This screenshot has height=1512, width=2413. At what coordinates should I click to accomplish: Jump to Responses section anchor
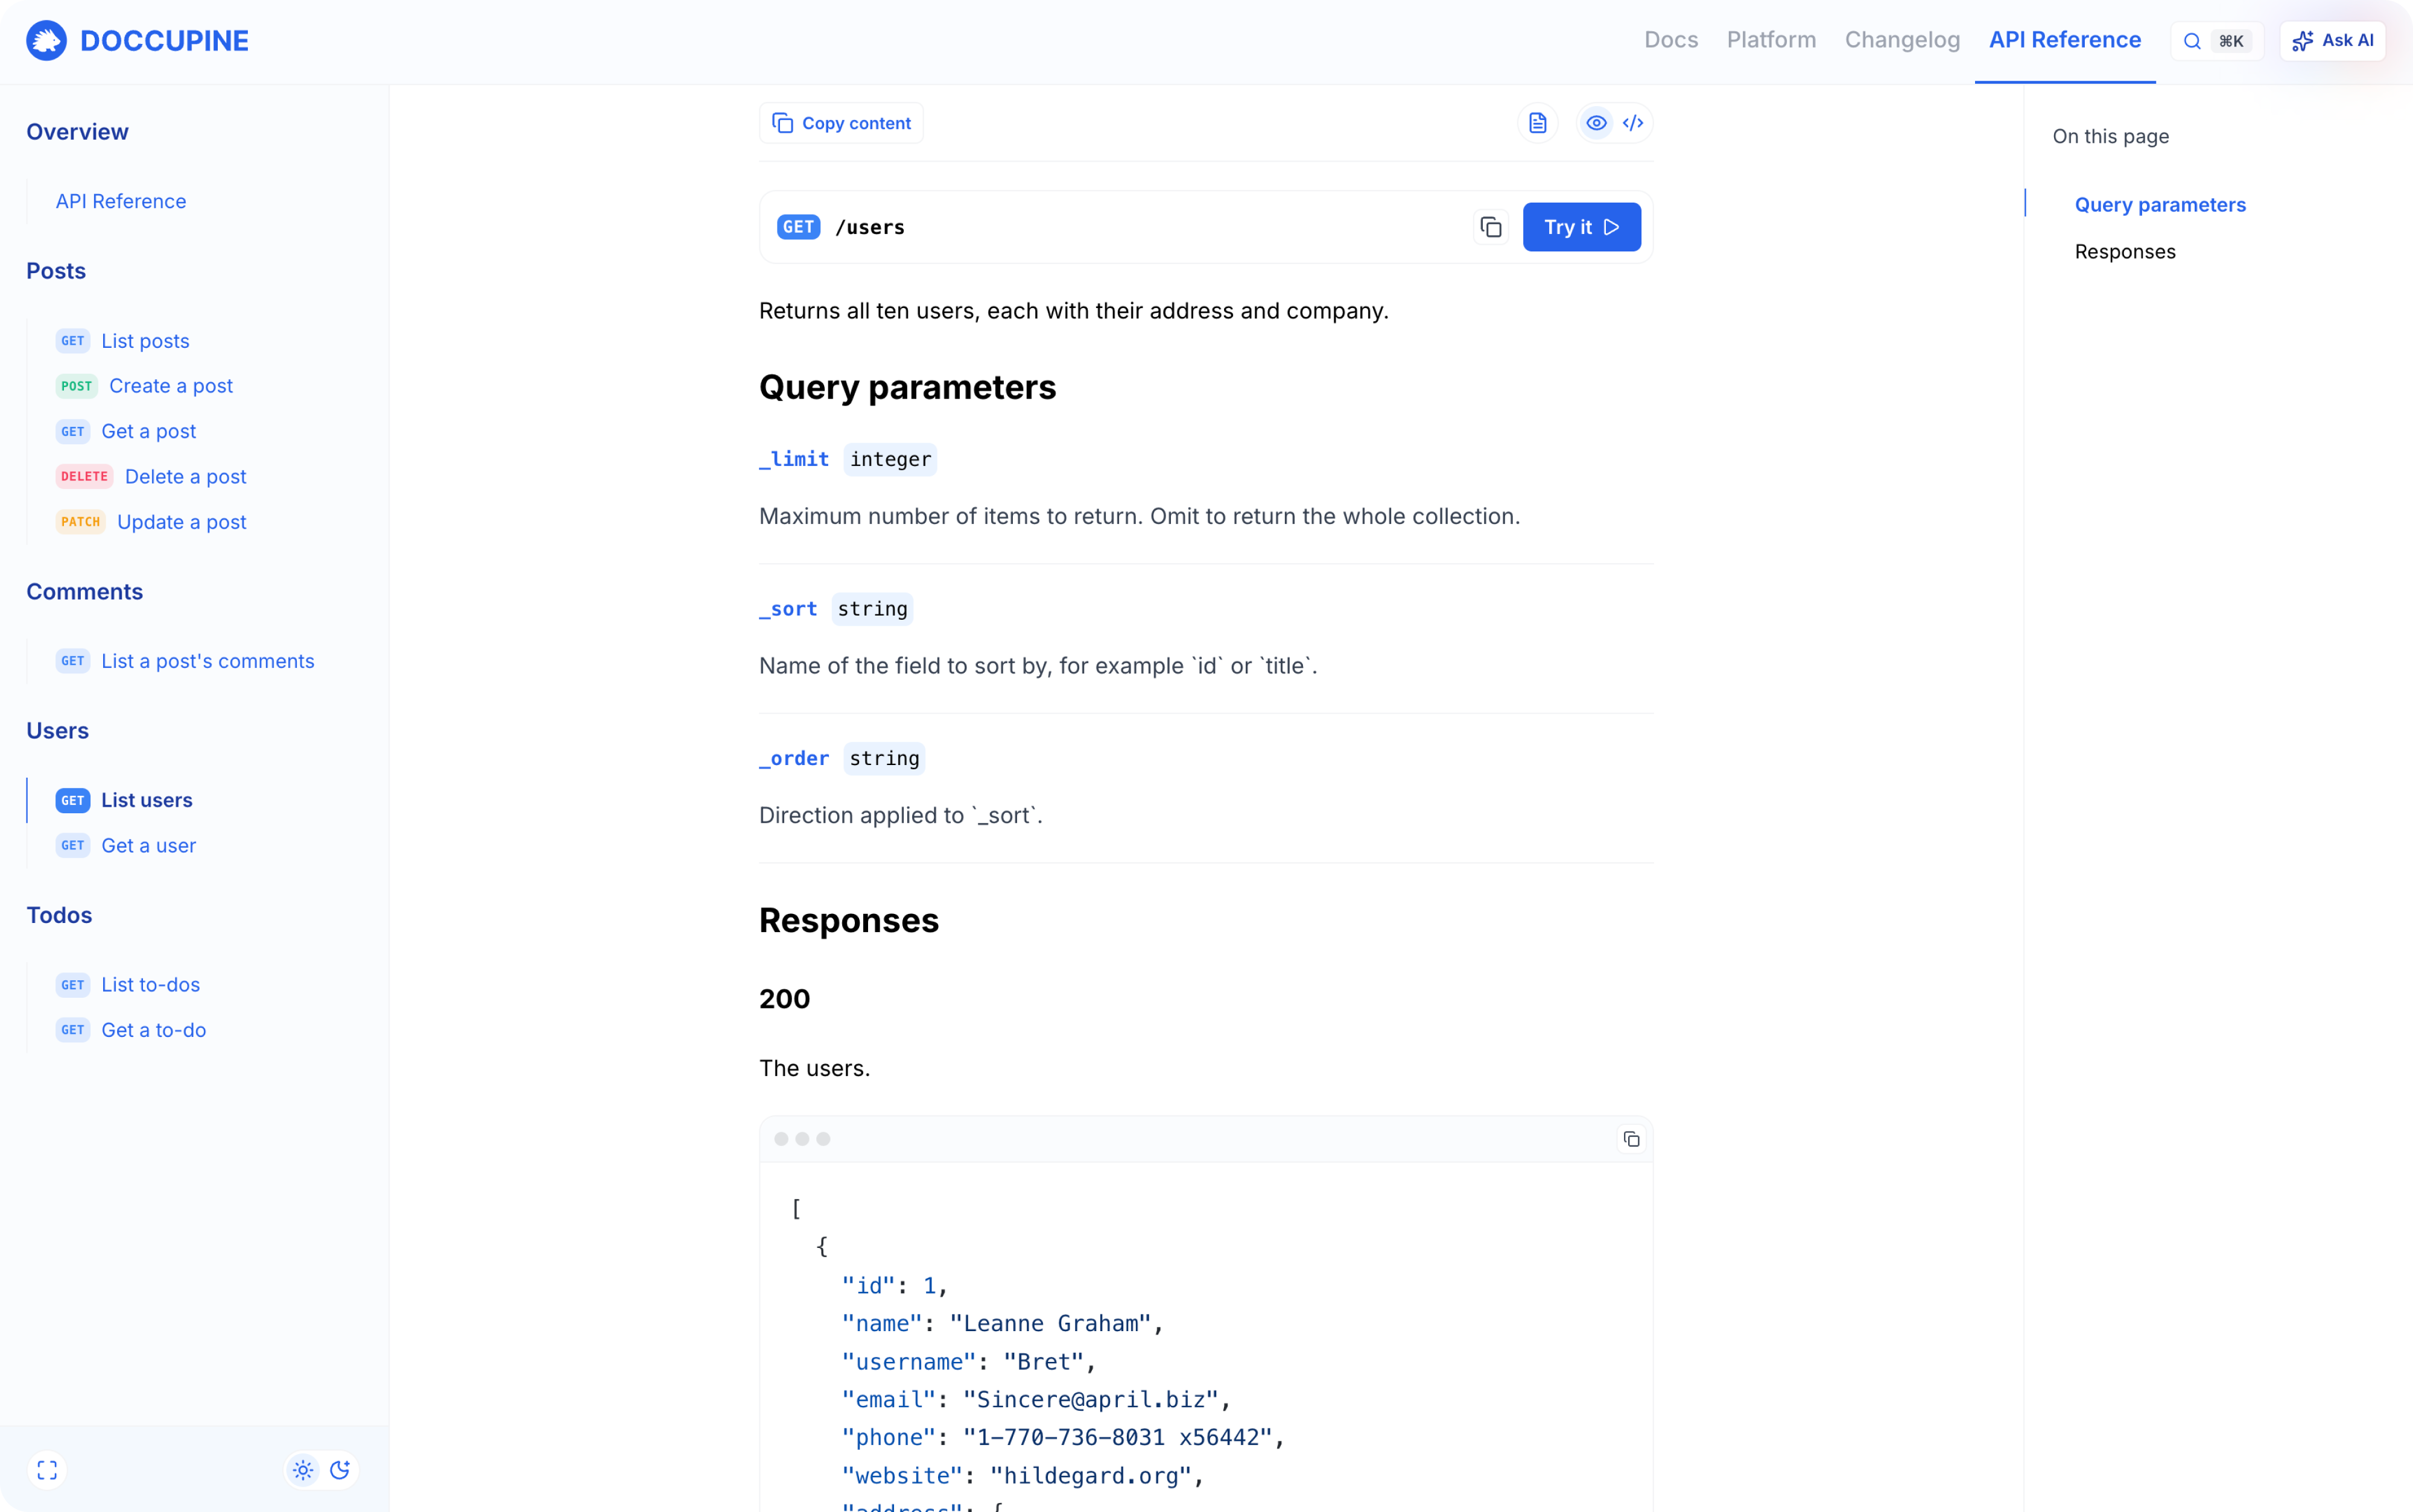[x=2125, y=252]
